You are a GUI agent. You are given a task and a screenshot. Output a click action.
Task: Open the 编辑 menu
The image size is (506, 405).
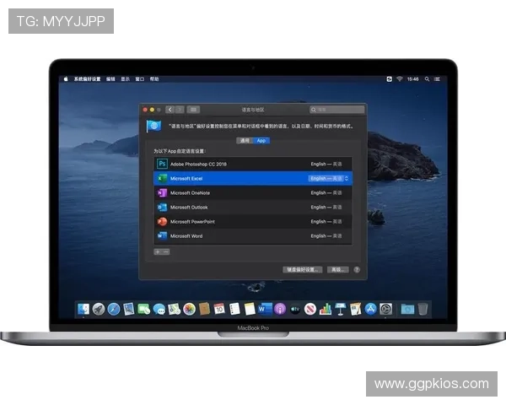point(110,78)
